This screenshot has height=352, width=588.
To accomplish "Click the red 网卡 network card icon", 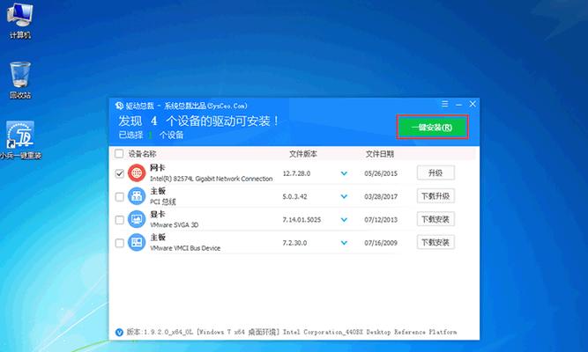I will [x=137, y=173].
